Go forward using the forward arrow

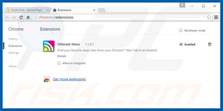coord(14,17)
